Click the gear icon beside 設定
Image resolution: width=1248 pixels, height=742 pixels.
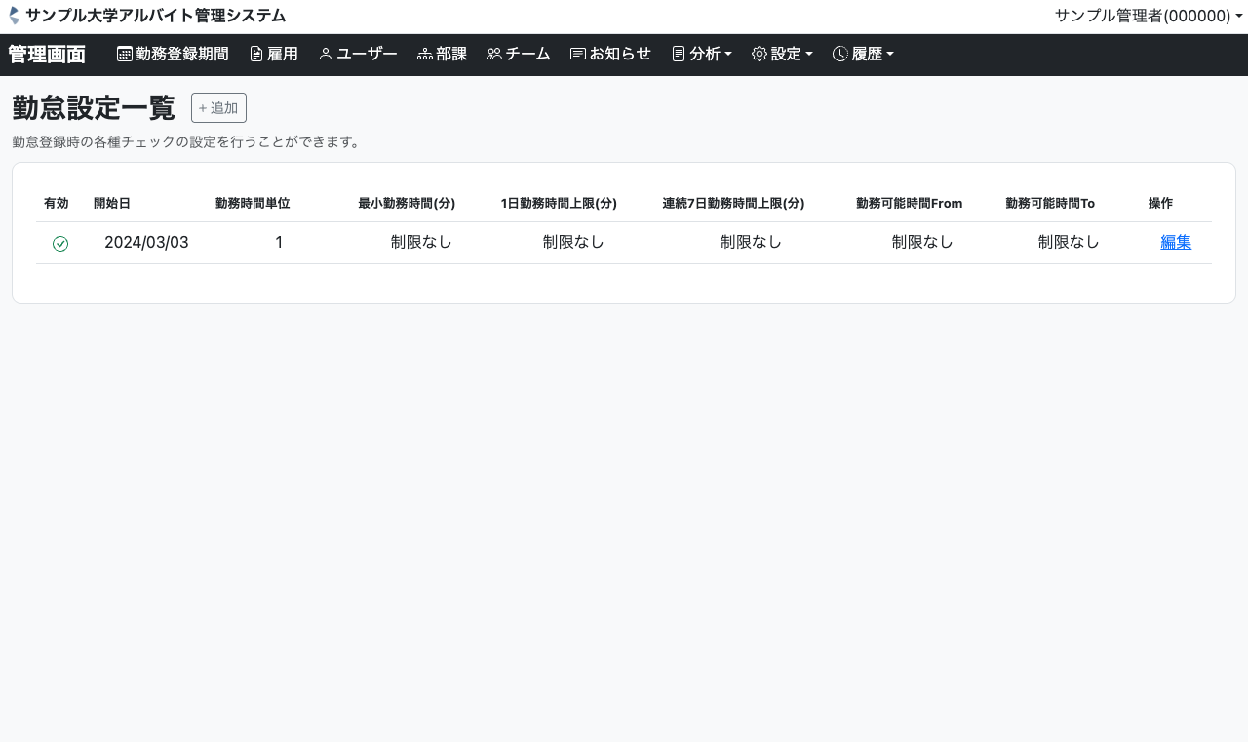759,55
